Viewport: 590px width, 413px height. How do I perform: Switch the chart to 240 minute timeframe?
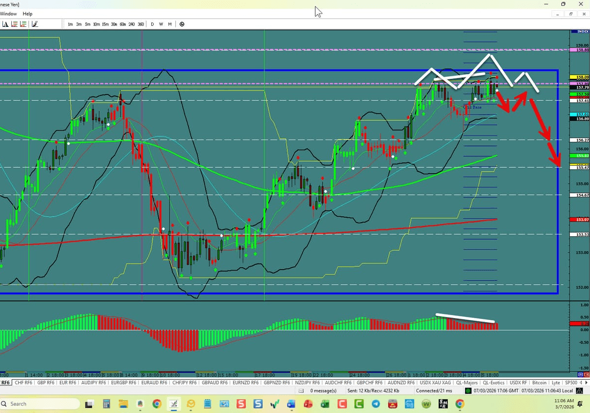click(131, 24)
